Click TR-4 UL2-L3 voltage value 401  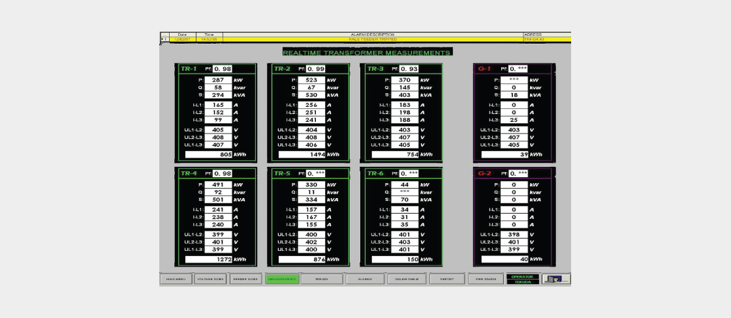click(x=218, y=242)
